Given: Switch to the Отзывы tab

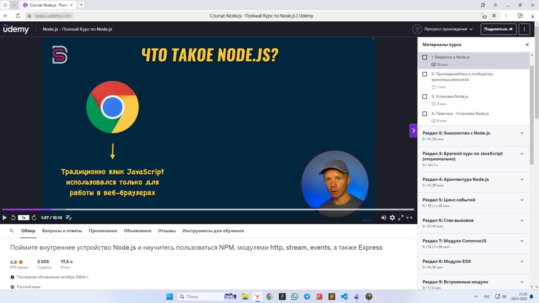Looking at the screenshot, I should point(167,231).
